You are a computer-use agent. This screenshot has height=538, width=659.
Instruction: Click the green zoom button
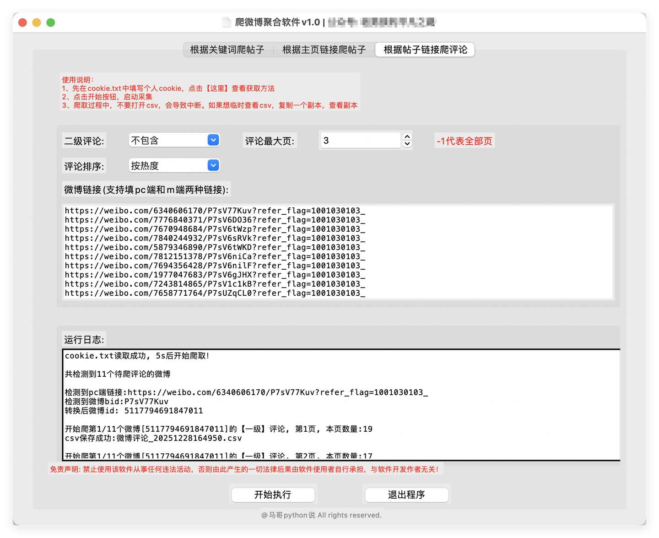(51, 22)
